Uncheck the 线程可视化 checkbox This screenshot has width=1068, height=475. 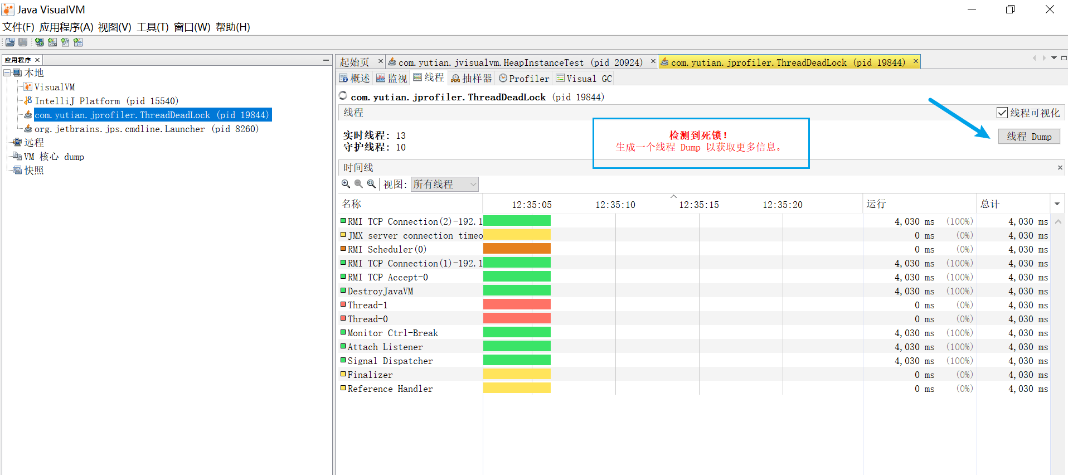(1002, 113)
